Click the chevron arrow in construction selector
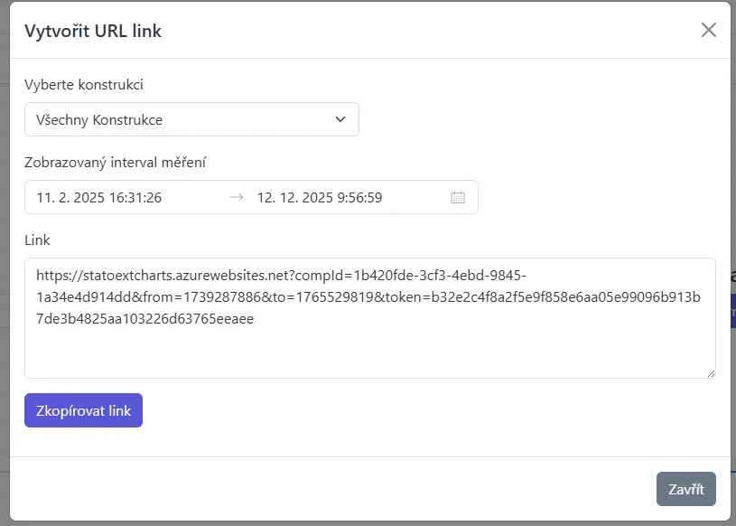This screenshot has width=736, height=526. (340, 119)
